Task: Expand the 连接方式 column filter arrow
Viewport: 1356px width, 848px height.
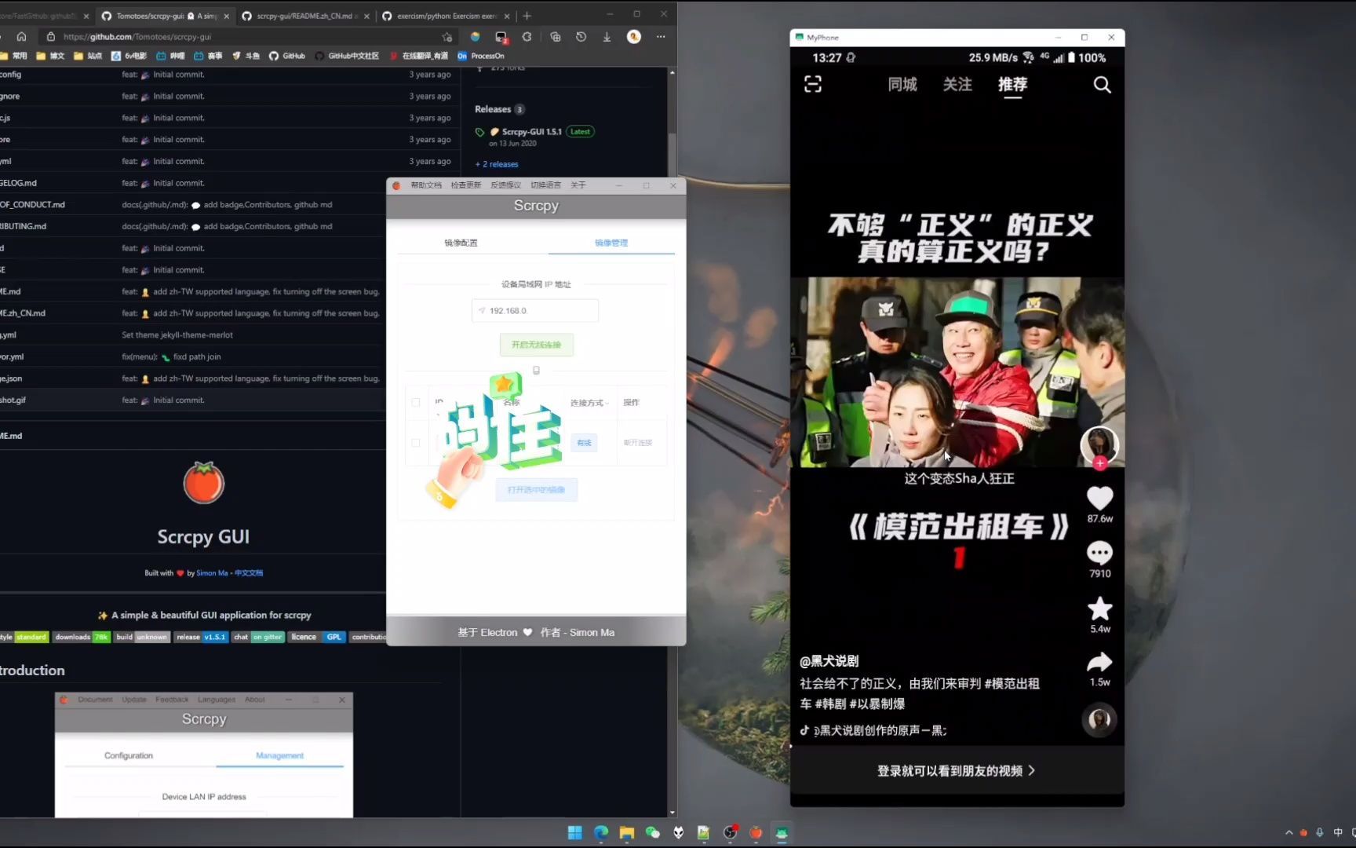Action: coord(607,404)
